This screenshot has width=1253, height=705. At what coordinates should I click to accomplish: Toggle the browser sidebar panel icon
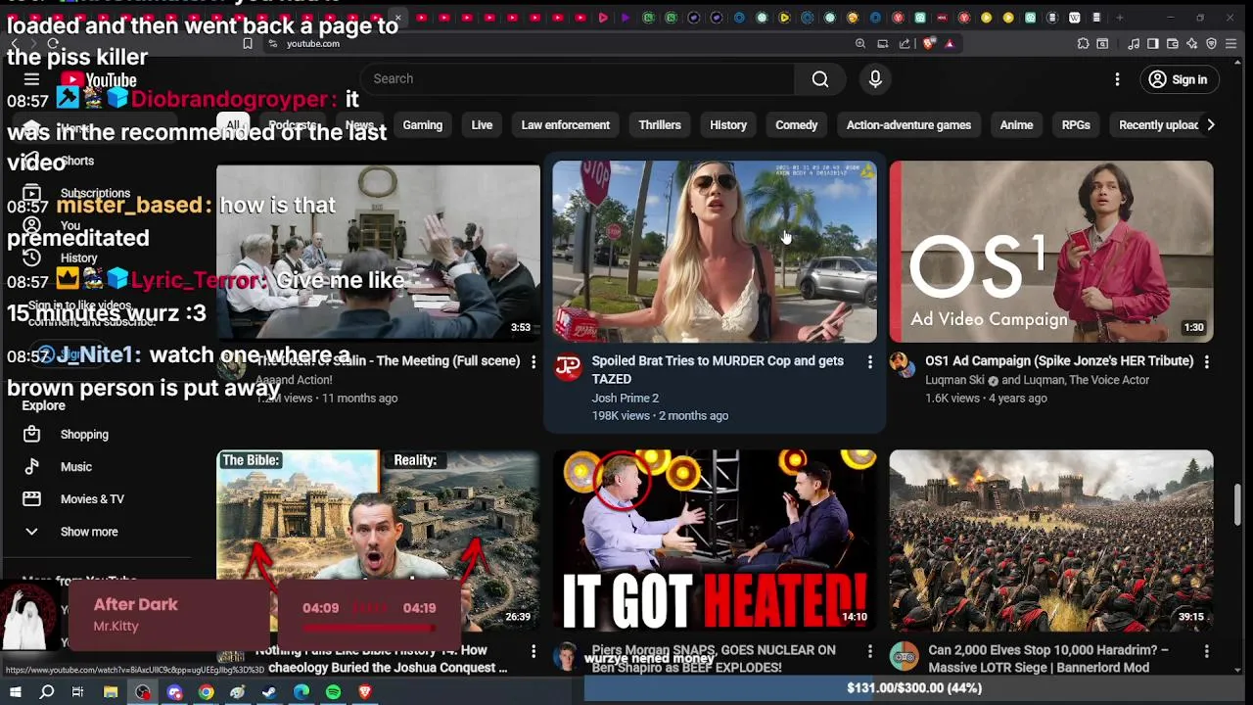tap(1153, 43)
